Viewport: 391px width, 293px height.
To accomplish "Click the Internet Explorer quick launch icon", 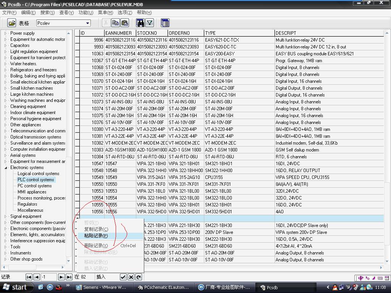I will [x=41, y=287].
